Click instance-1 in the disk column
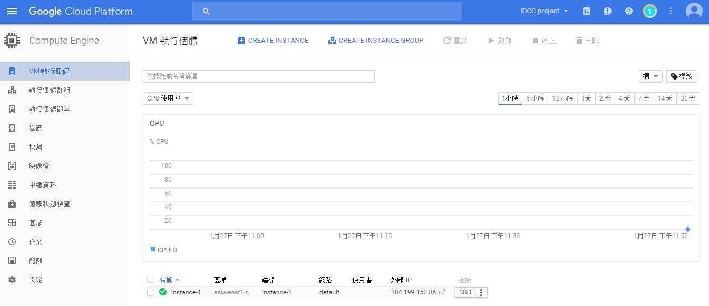Viewport: 709px width, 306px height. [277, 292]
